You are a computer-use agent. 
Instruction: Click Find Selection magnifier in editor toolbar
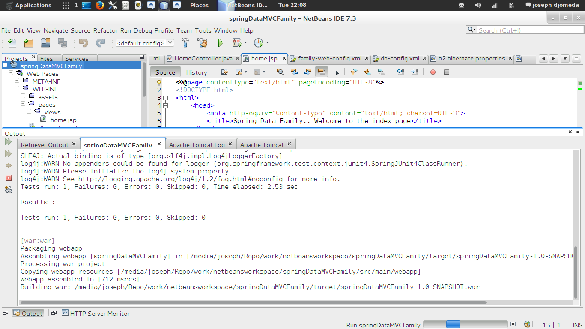[280, 72]
